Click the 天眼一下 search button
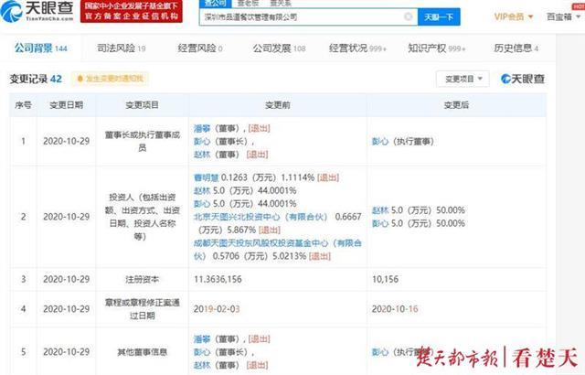The image size is (585, 375). click(439, 16)
